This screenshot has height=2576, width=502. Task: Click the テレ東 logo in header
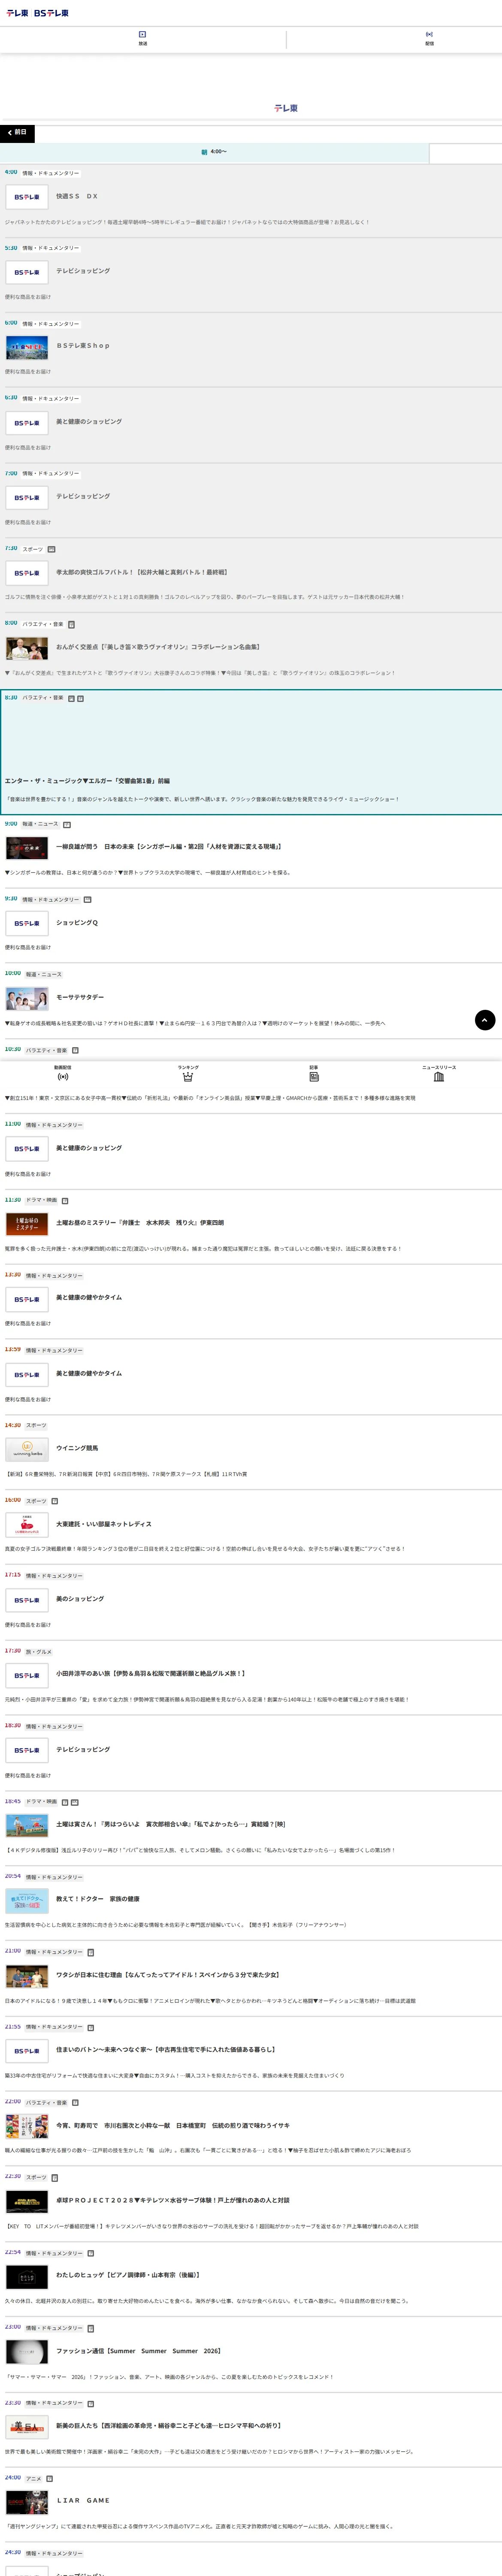[x=18, y=13]
